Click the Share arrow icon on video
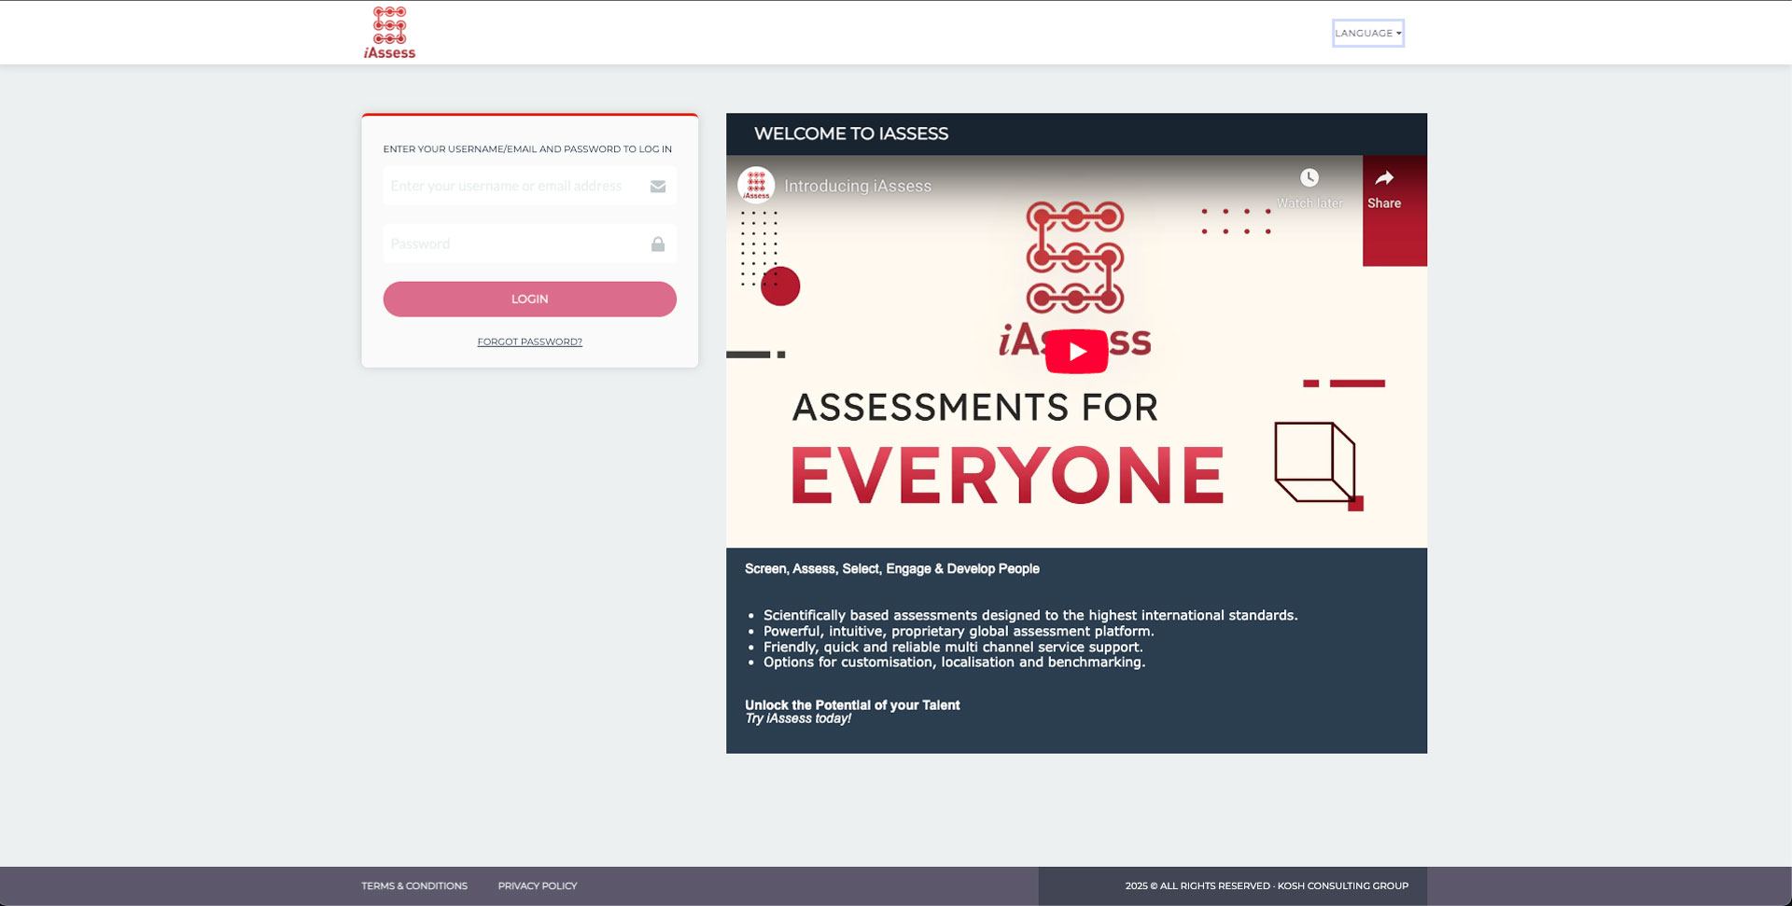1792x906 pixels. (1384, 177)
